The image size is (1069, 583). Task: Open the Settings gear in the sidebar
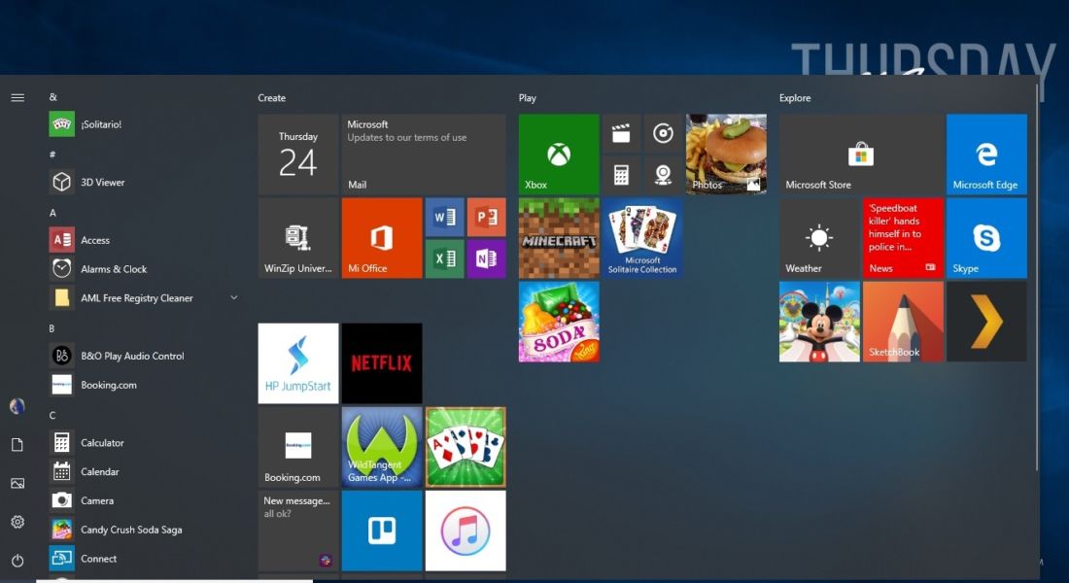click(17, 522)
